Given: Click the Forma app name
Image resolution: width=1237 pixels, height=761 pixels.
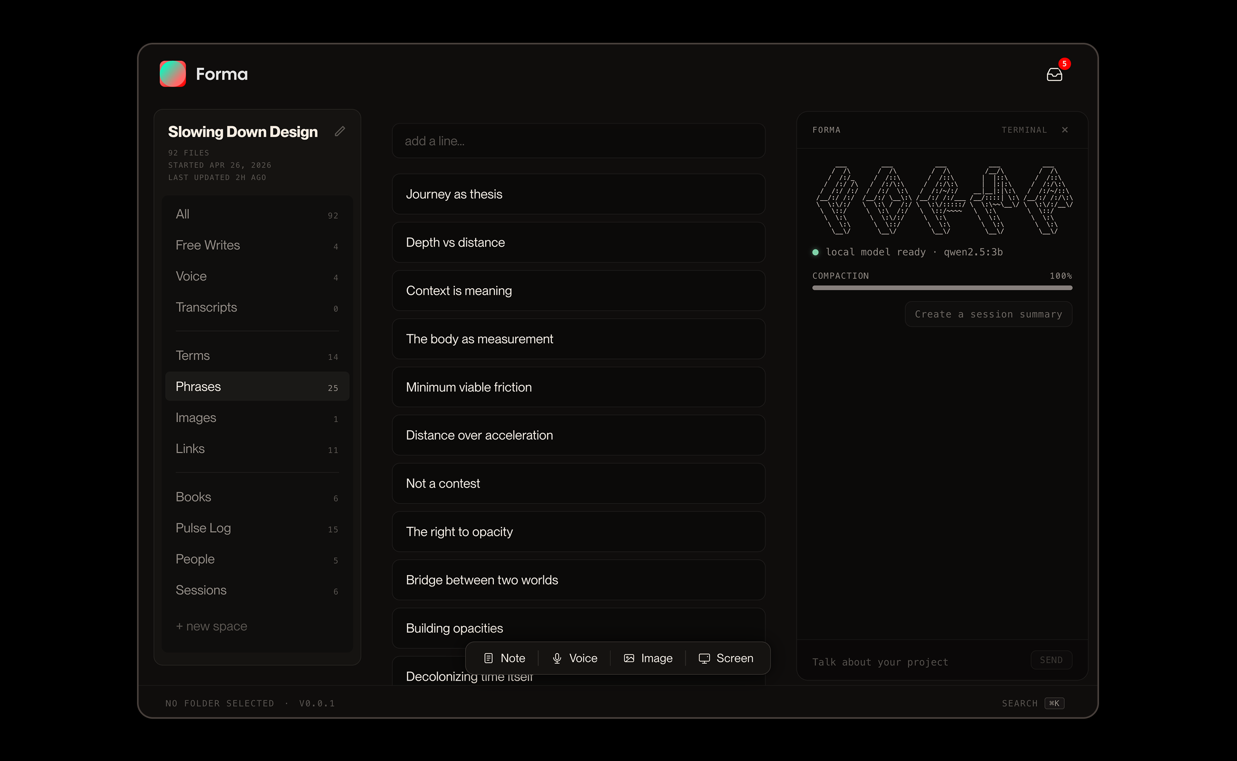Looking at the screenshot, I should click(x=222, y=74).
